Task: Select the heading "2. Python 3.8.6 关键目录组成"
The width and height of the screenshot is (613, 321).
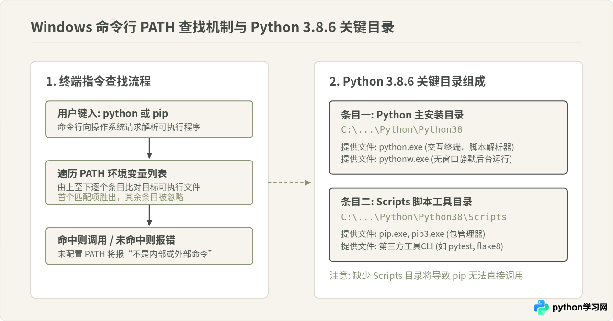Action: coord(408,82)
